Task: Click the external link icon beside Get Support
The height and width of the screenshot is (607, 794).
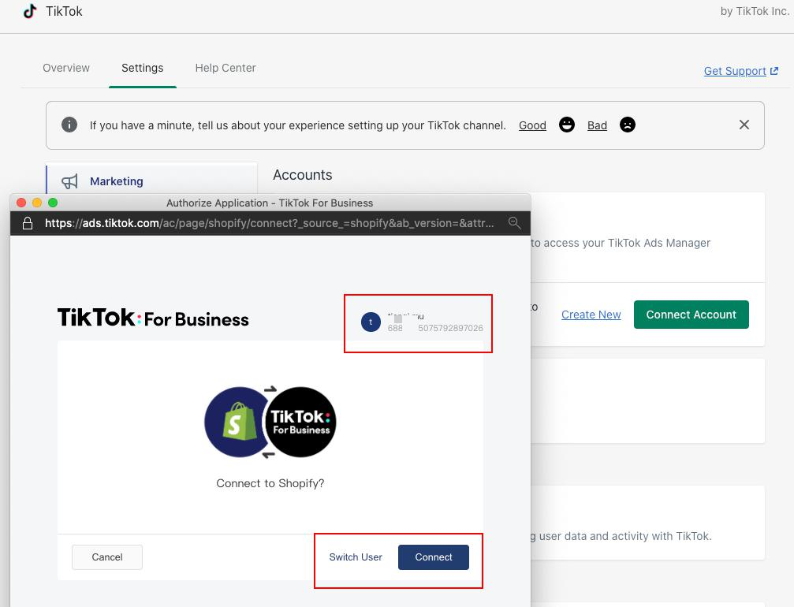Action: pyautogui.click(x=774, y=71)
